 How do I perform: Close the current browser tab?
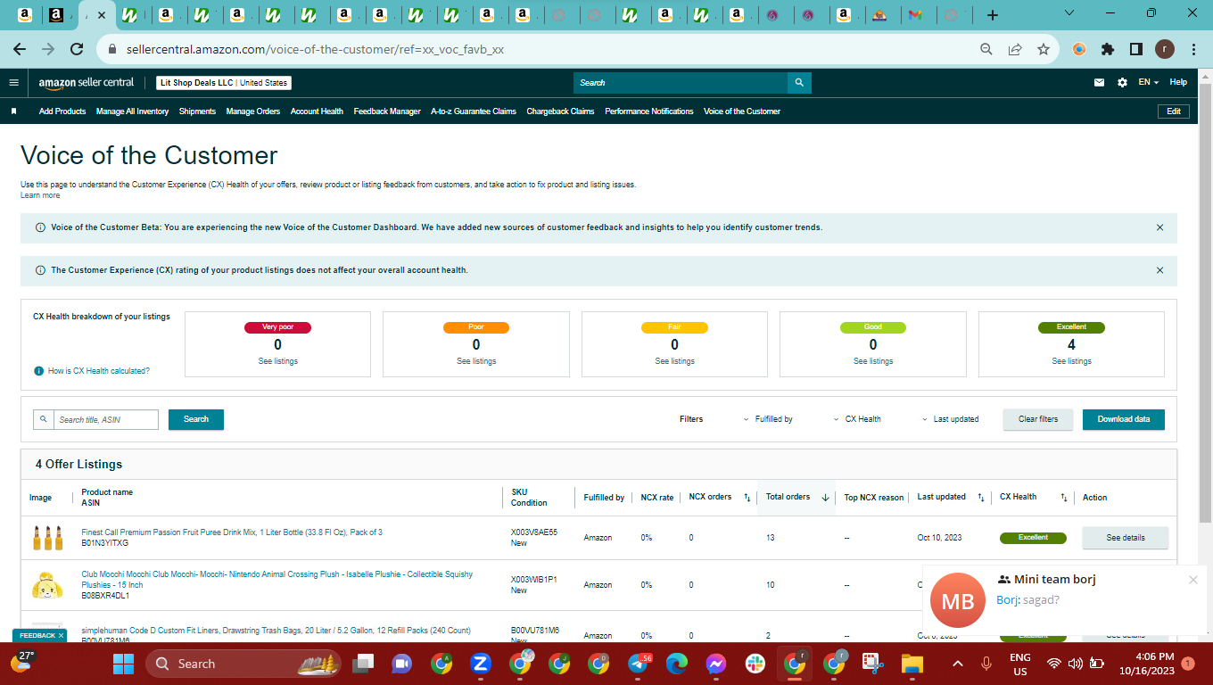(x=102, y=15)
